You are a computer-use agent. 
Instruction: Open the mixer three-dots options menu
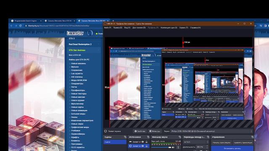tap(178, 147)
